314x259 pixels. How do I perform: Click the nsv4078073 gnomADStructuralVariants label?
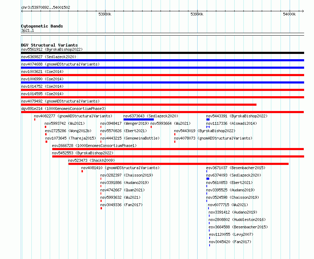213,138
